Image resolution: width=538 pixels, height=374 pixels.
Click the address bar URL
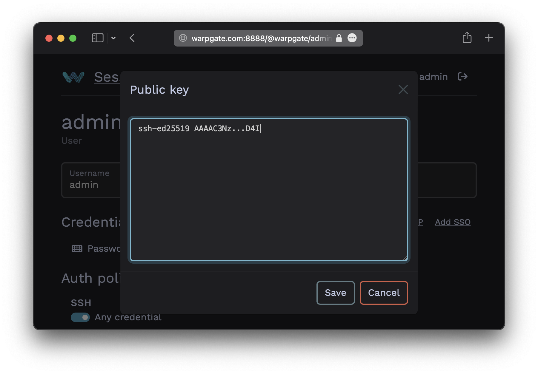pyautogui.click(x=262, y=38)
